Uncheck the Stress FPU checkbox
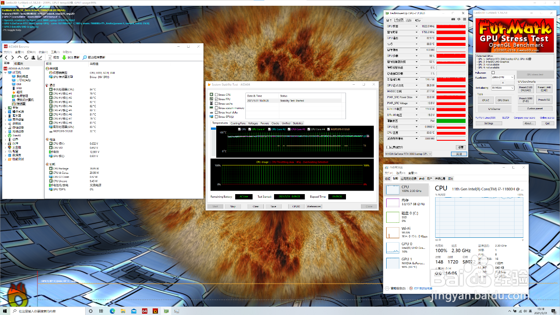560x315 pixels. coord(216,99)
